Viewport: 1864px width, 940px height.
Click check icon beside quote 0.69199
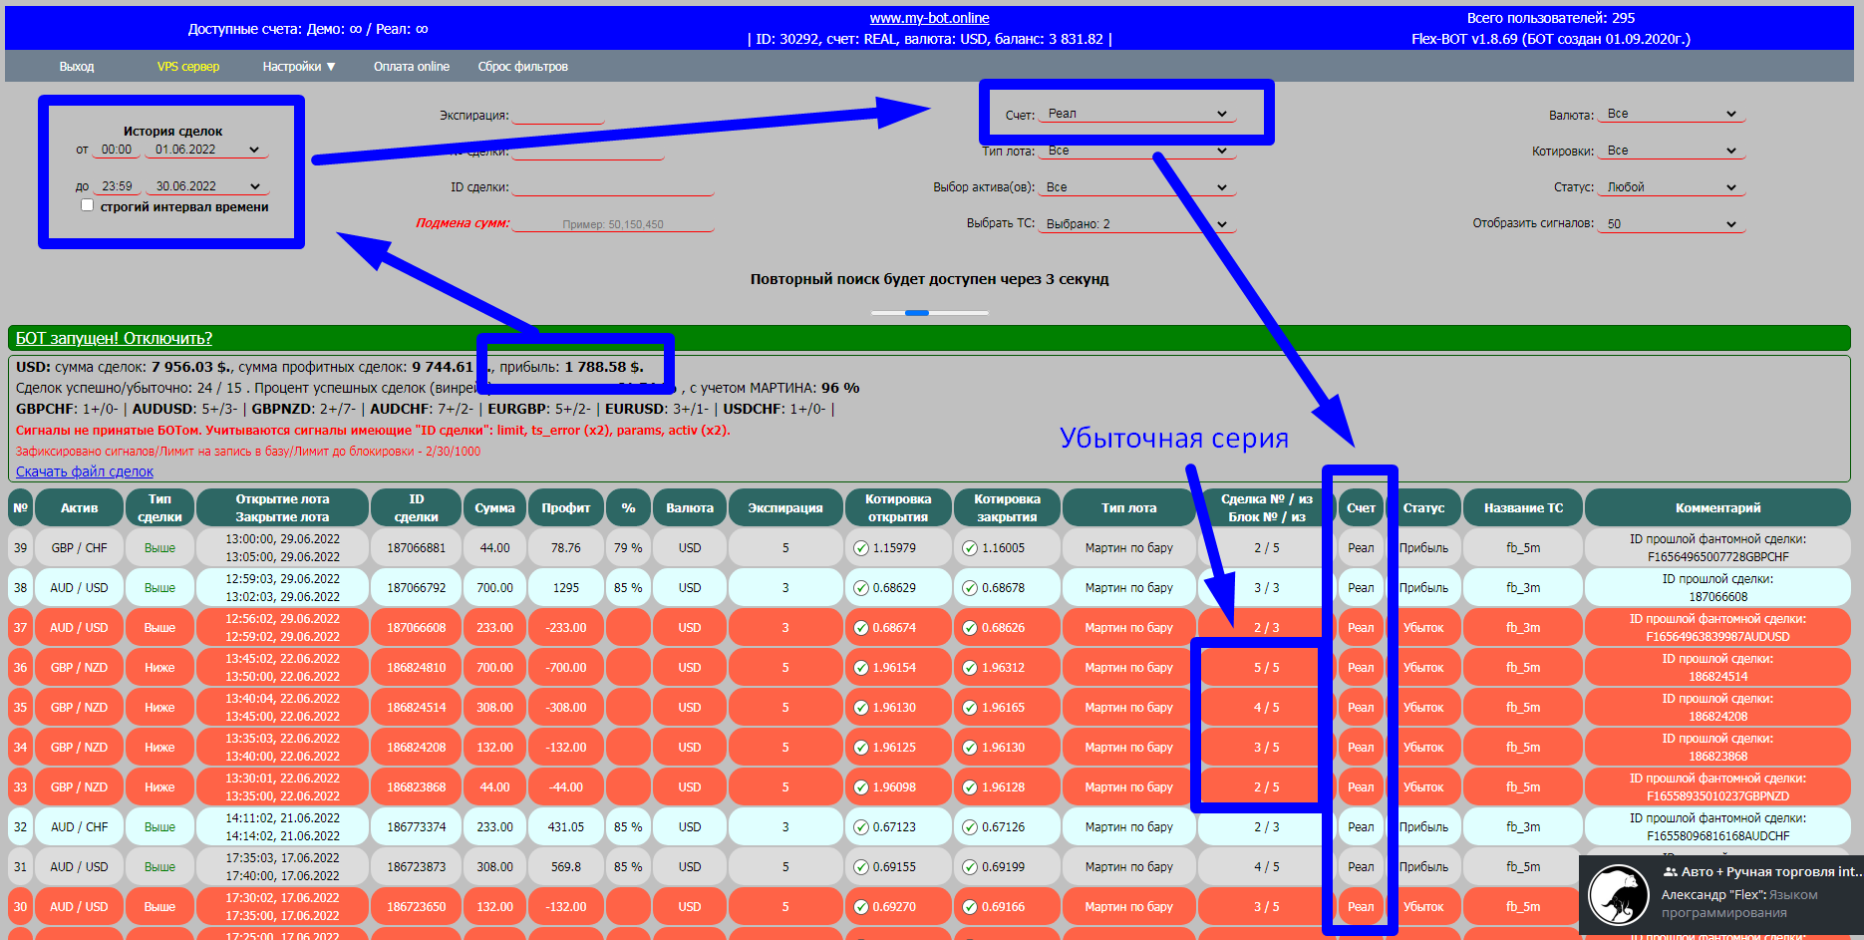point(970,866)
